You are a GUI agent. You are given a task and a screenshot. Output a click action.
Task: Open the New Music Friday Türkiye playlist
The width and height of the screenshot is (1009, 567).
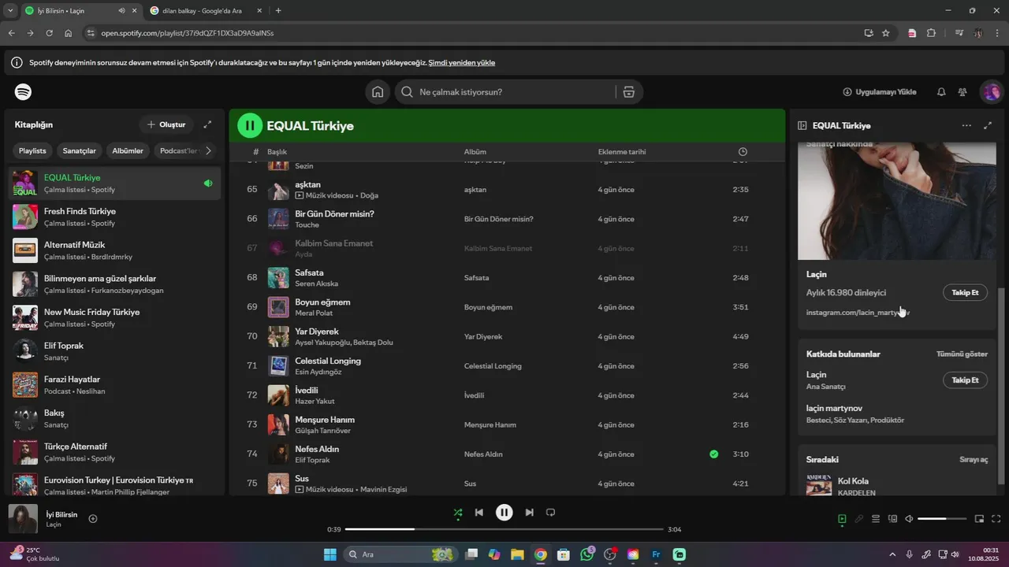[115, 317]
